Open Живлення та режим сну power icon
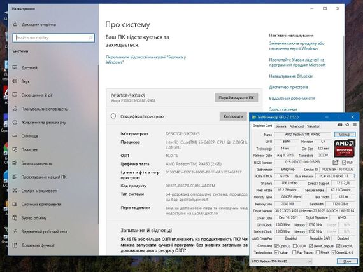Screen dimensions: 363x272 tap(15, 122)
